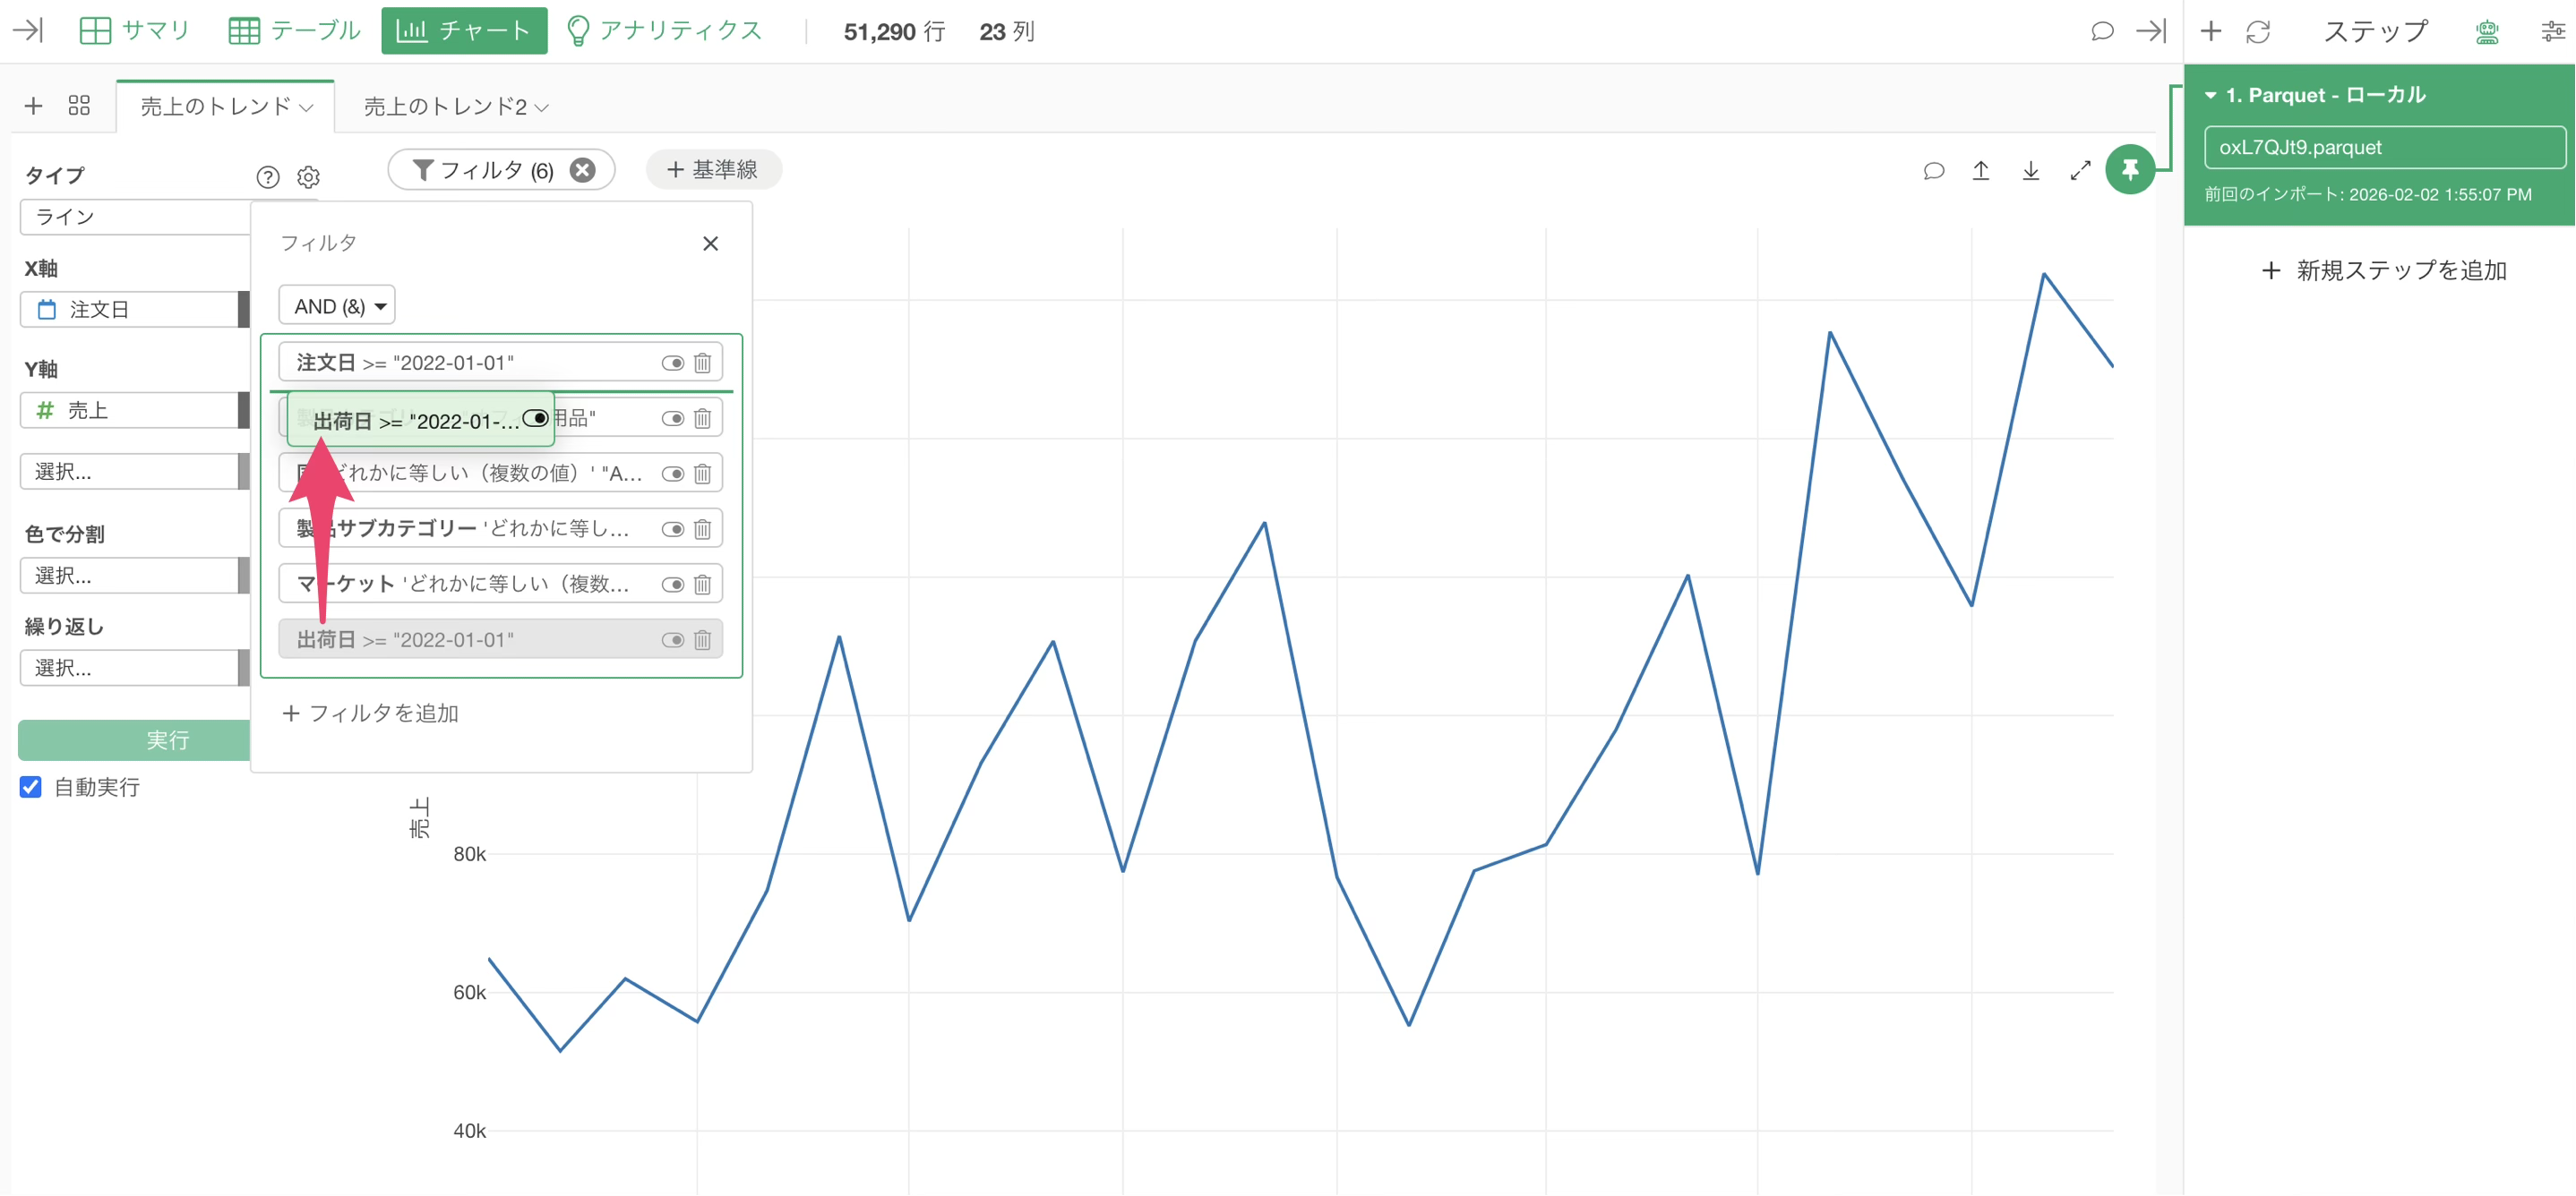The width and height of the screenshot is (2576, 1196).
Task: Click the refresh steps icon
Action: click(x=2258, y=32)
